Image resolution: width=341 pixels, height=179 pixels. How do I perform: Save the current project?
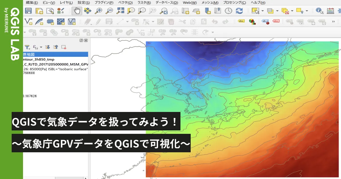click(x=28, y=11)
